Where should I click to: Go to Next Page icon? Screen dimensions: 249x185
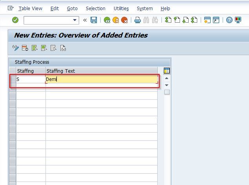185,20
